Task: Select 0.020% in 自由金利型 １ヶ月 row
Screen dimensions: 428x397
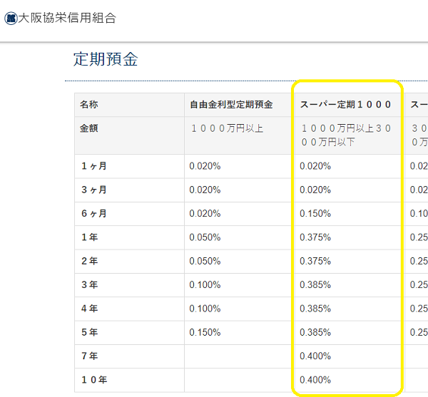Action: coord(205,166)
